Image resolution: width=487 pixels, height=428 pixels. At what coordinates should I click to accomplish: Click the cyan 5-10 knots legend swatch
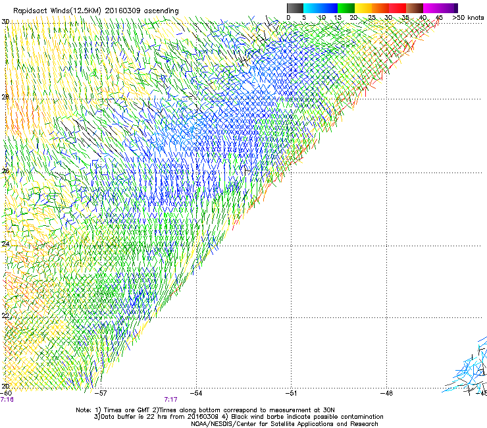(312, 8)
